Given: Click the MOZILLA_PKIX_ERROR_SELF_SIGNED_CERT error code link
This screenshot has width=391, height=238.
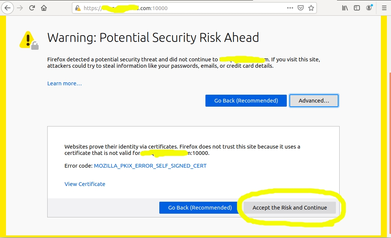Looking at the screenshot, I should coord(150,166).
